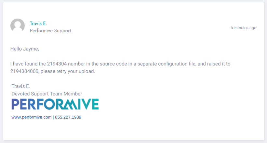The height and width of the screenshot is (143, 267).
Task: Click the "please retry your upload" text
Action: click(x=67, y=71)
